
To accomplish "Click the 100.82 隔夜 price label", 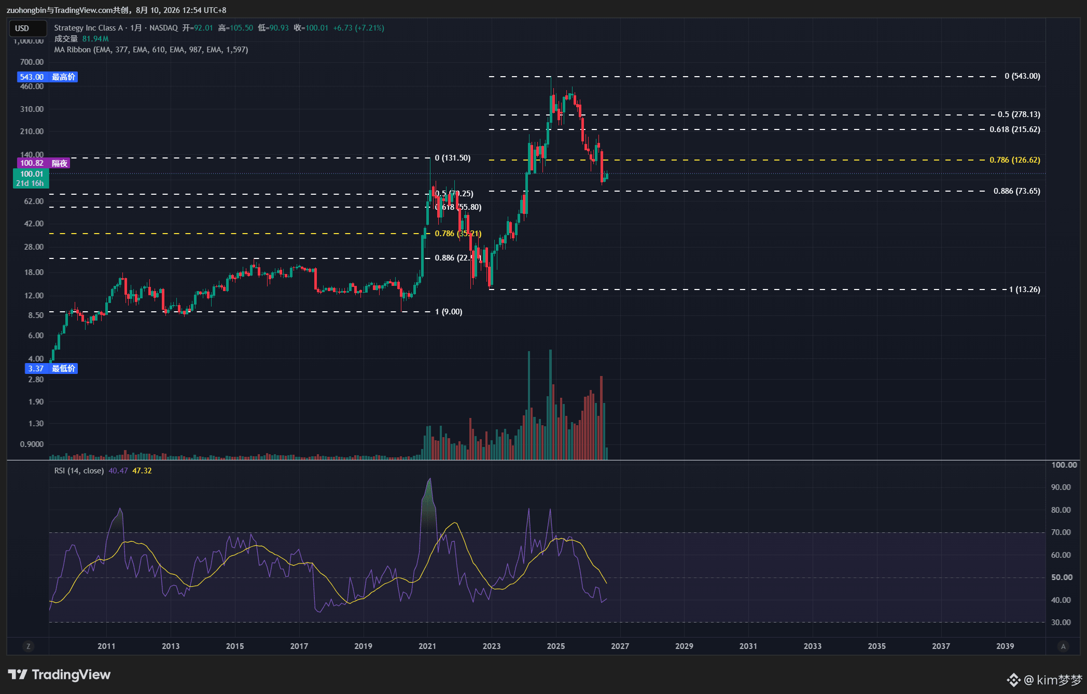I will 44,163.
